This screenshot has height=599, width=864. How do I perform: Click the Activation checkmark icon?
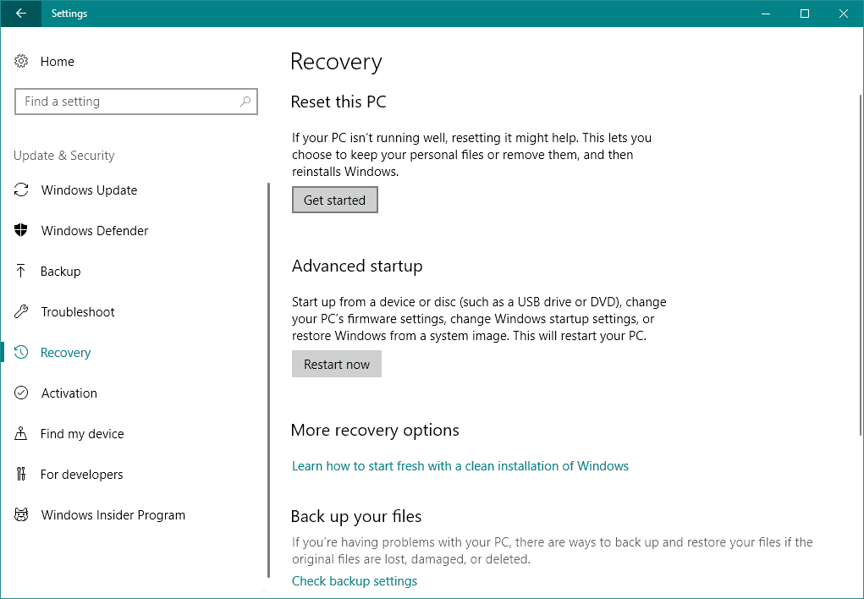click(x=21, y=393)
